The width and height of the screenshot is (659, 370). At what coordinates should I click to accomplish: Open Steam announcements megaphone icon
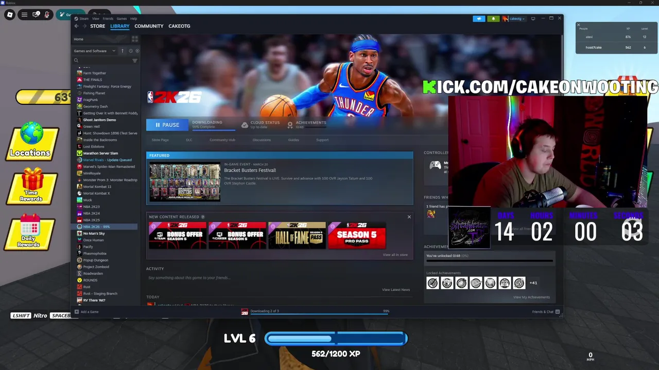479,18
